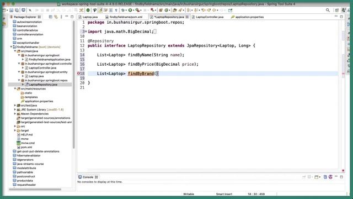353x199 pixels.
Task: Select the Console tab
Action: coord(88,177)
